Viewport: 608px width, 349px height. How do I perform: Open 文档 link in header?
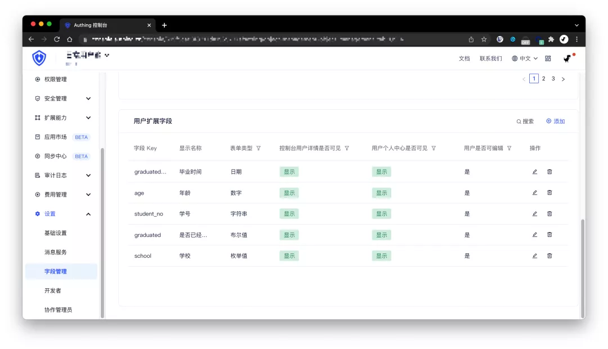point(464,59)
